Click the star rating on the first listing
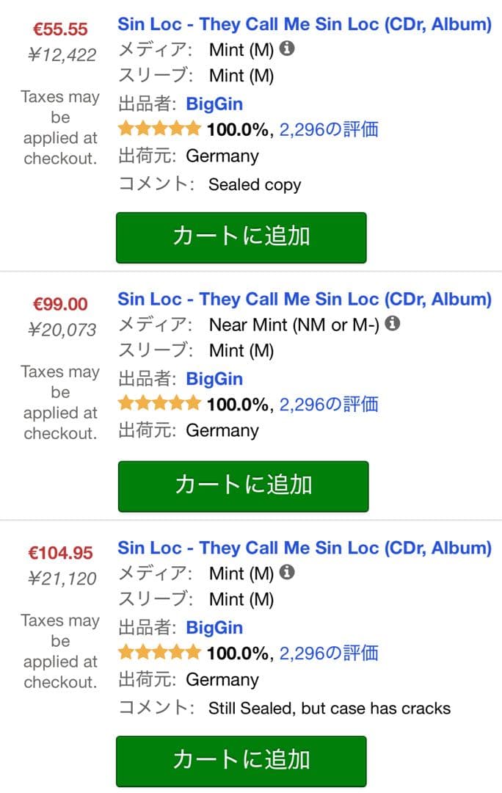Screen dimensions: 502x793 point(159,128)
